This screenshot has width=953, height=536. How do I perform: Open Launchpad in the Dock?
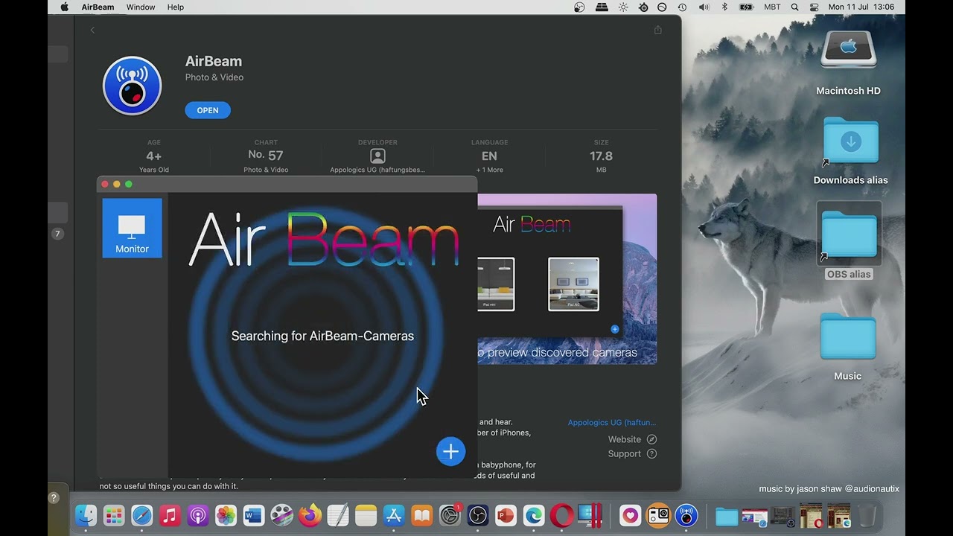(114, 515)
